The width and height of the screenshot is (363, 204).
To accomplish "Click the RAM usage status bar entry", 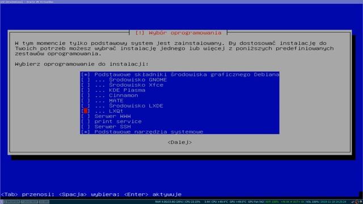I will (169, 202).
